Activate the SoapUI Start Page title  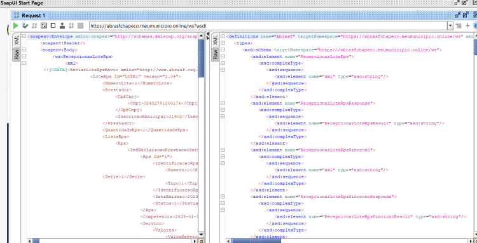(21, 3)
